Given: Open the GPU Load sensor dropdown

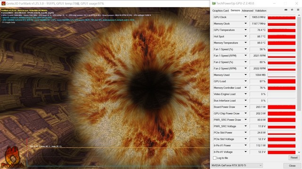Looking at the screenshot, I should click(245, 81).
